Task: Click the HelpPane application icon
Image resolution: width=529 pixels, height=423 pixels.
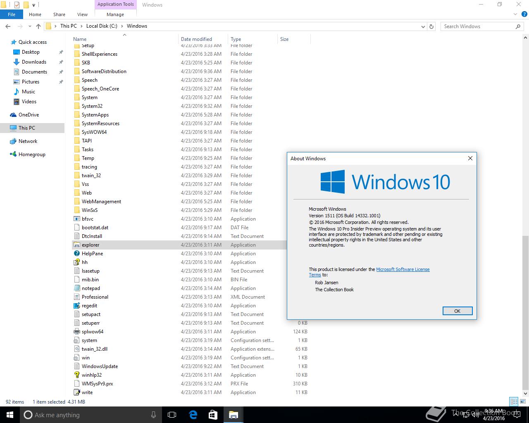Action: (x=76, y=254)
